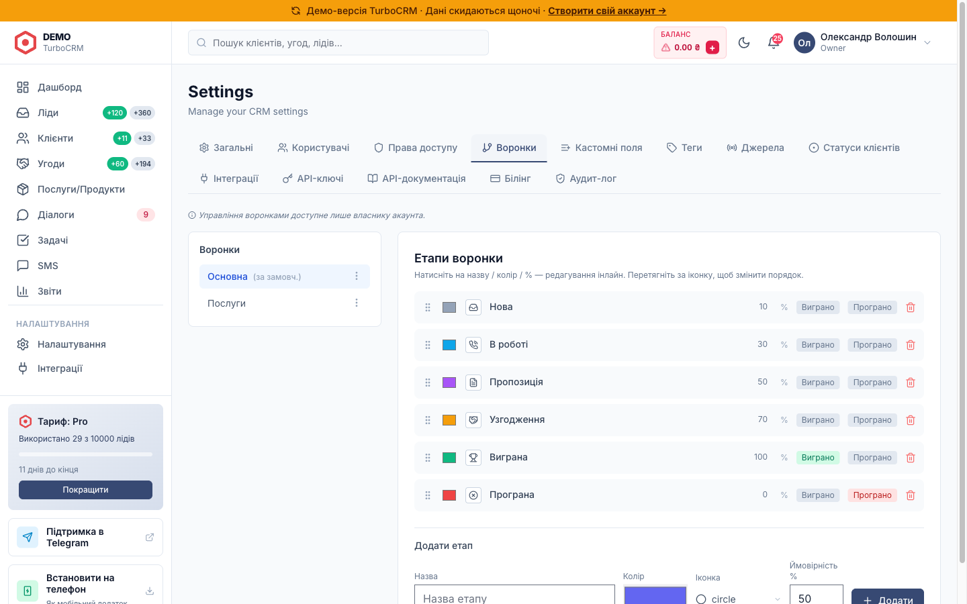Expand the user account menu chevron
Screen dimensions: 967x604
pos(927,43)
